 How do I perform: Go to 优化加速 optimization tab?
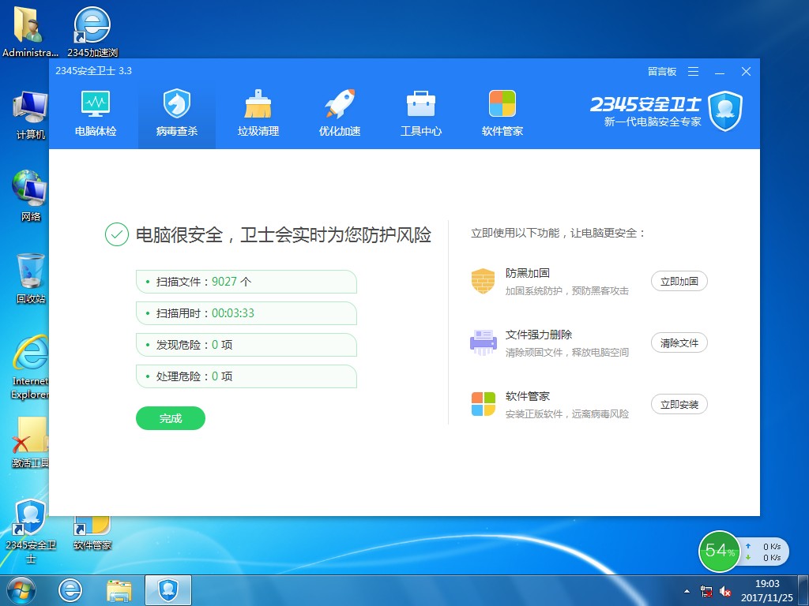(x=340, y=113)
